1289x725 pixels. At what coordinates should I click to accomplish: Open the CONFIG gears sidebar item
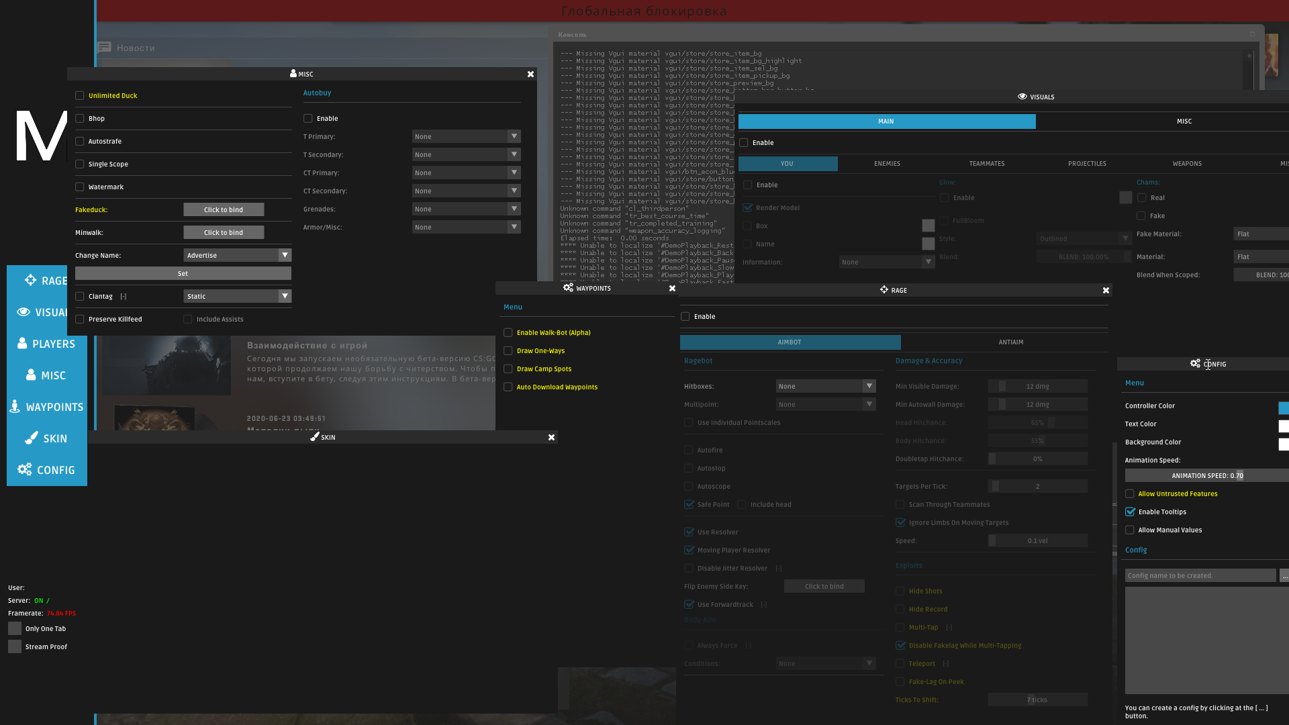pos(46,470)
